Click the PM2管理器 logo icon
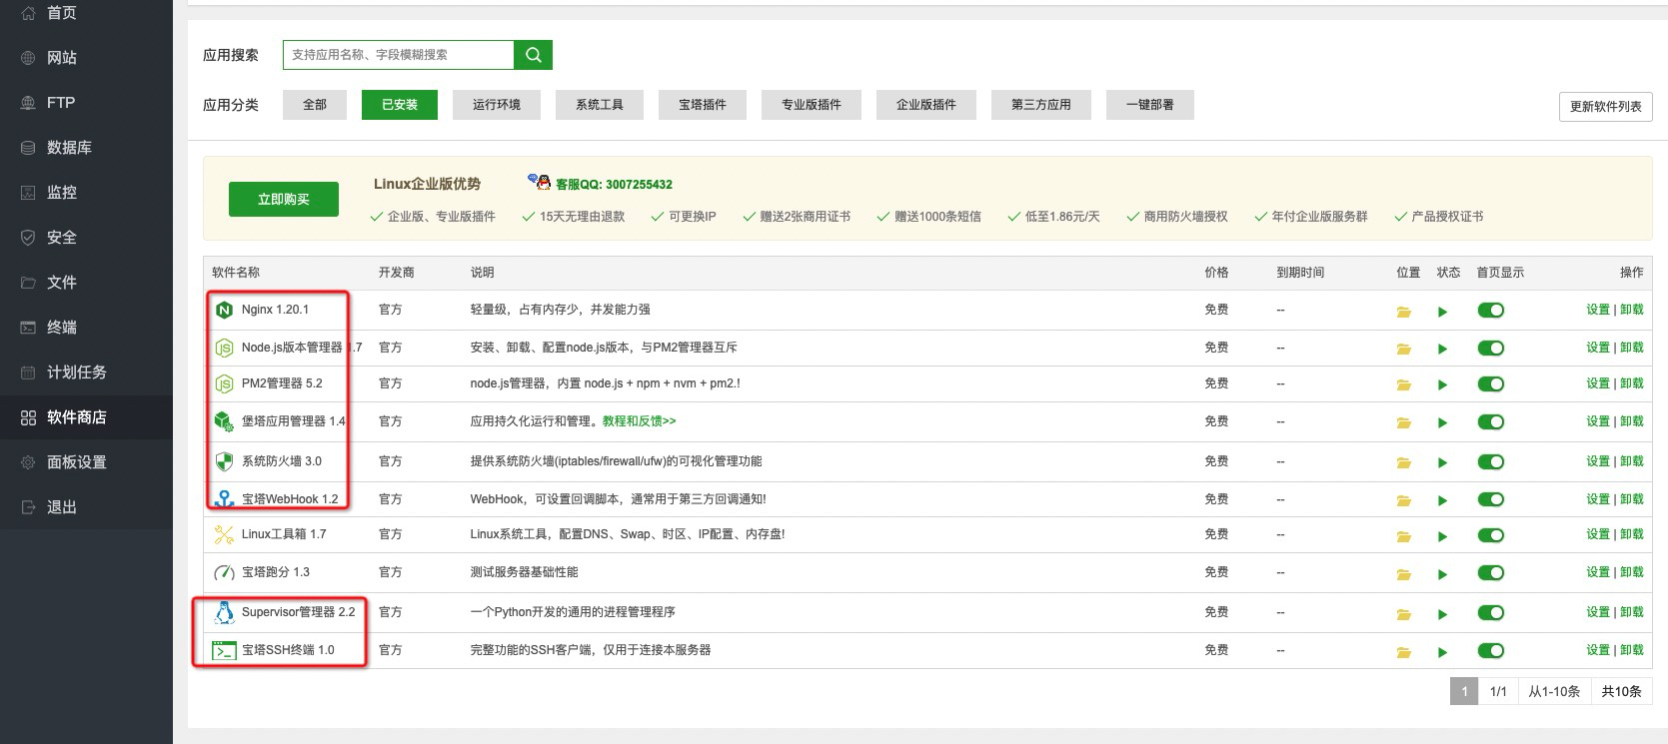The height and width of the screenshot is (744, 1668). (x=224, y=383)
